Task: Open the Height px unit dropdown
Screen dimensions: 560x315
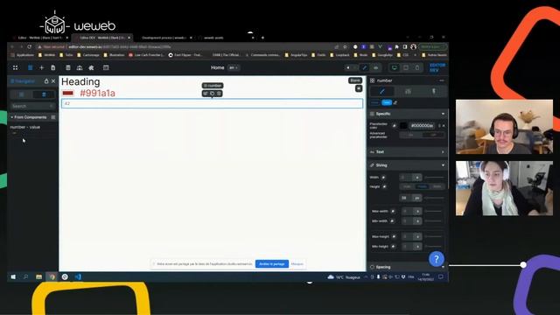Action: (417, 198)
